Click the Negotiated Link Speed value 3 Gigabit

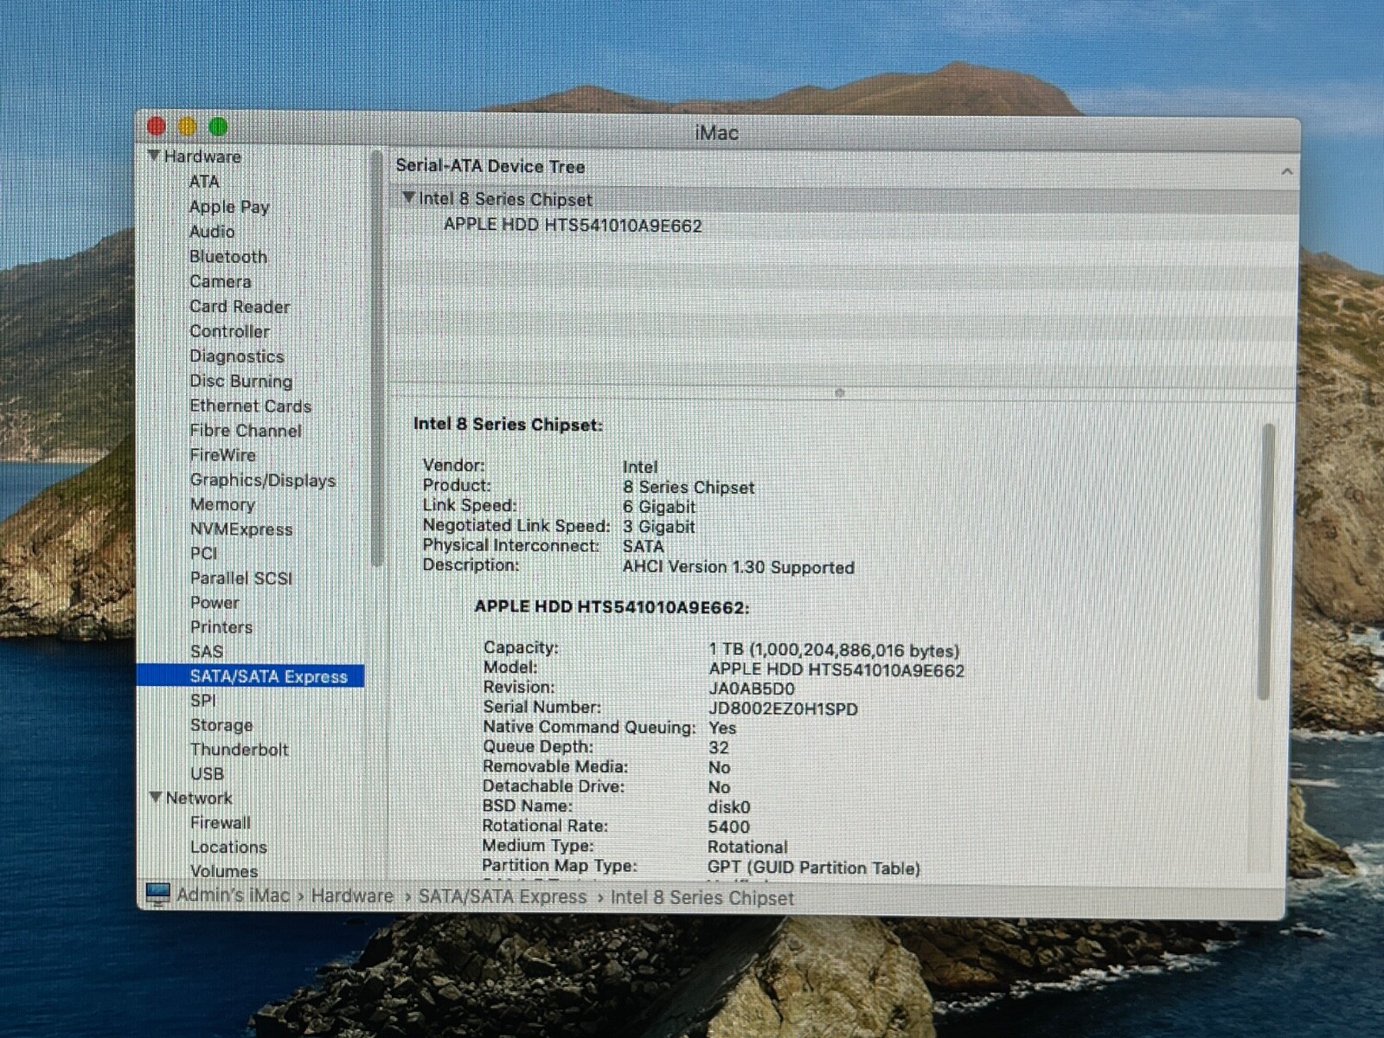pyautogui.click(x=659, y=527)
